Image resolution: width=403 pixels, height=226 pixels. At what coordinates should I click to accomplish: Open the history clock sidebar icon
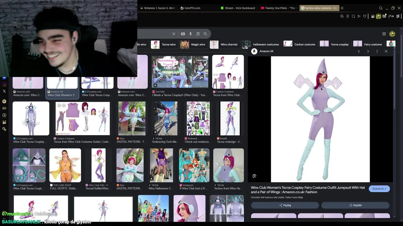pos(4,115)
